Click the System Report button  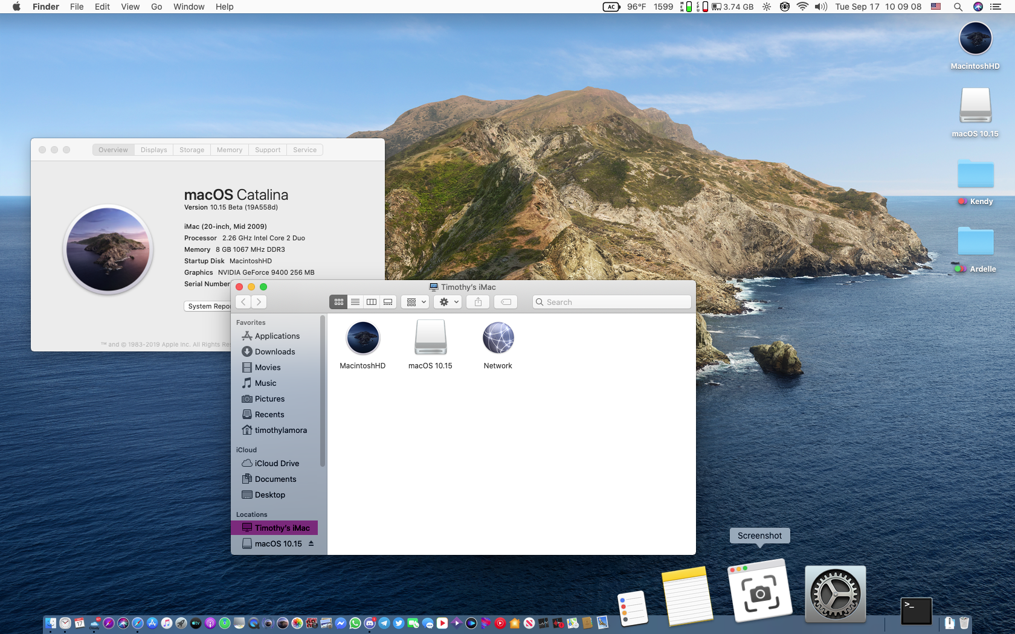[208, 306]
